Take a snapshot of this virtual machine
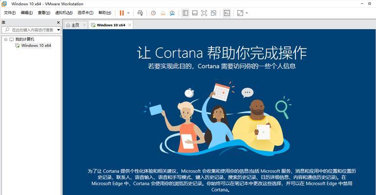 pos(153,13)
